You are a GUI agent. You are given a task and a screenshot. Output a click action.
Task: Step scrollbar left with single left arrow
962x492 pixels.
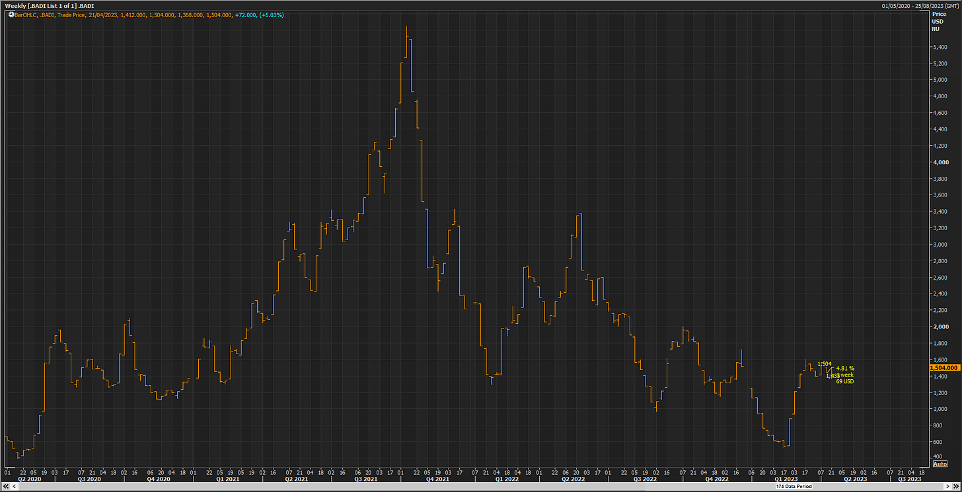point(14,485)
